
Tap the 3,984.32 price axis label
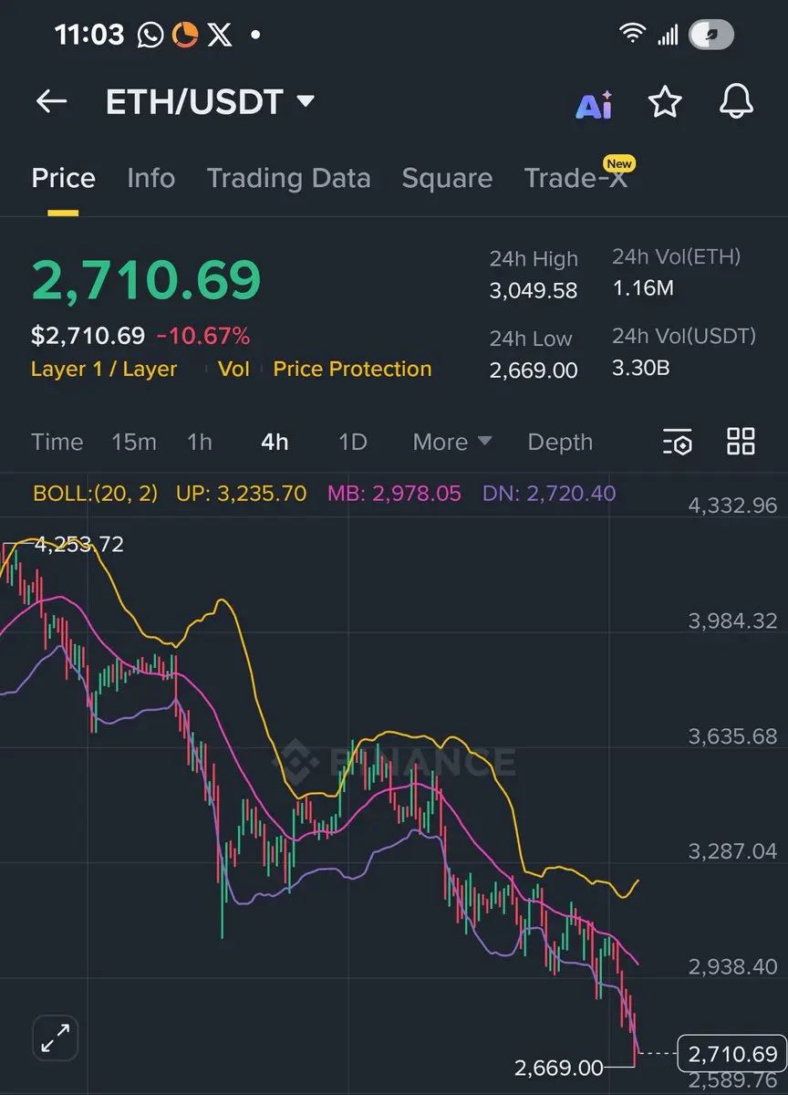coord(733,620)
